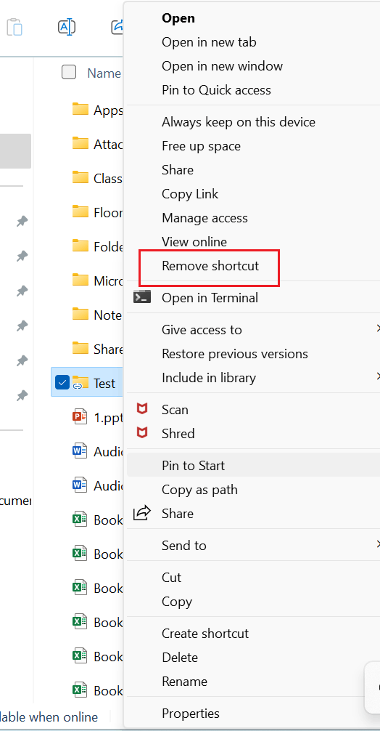The width and height of the screenshot is (380, 731).
Task: Toggle the select-all checkbox beside Name
Action: 69,72
